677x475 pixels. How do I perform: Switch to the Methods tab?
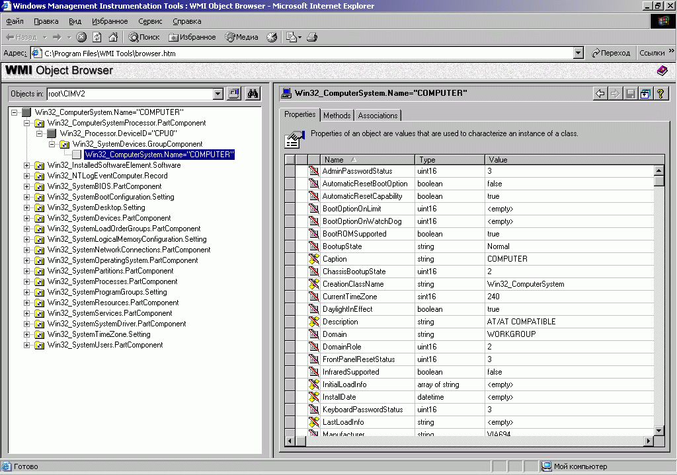(337, 115)
